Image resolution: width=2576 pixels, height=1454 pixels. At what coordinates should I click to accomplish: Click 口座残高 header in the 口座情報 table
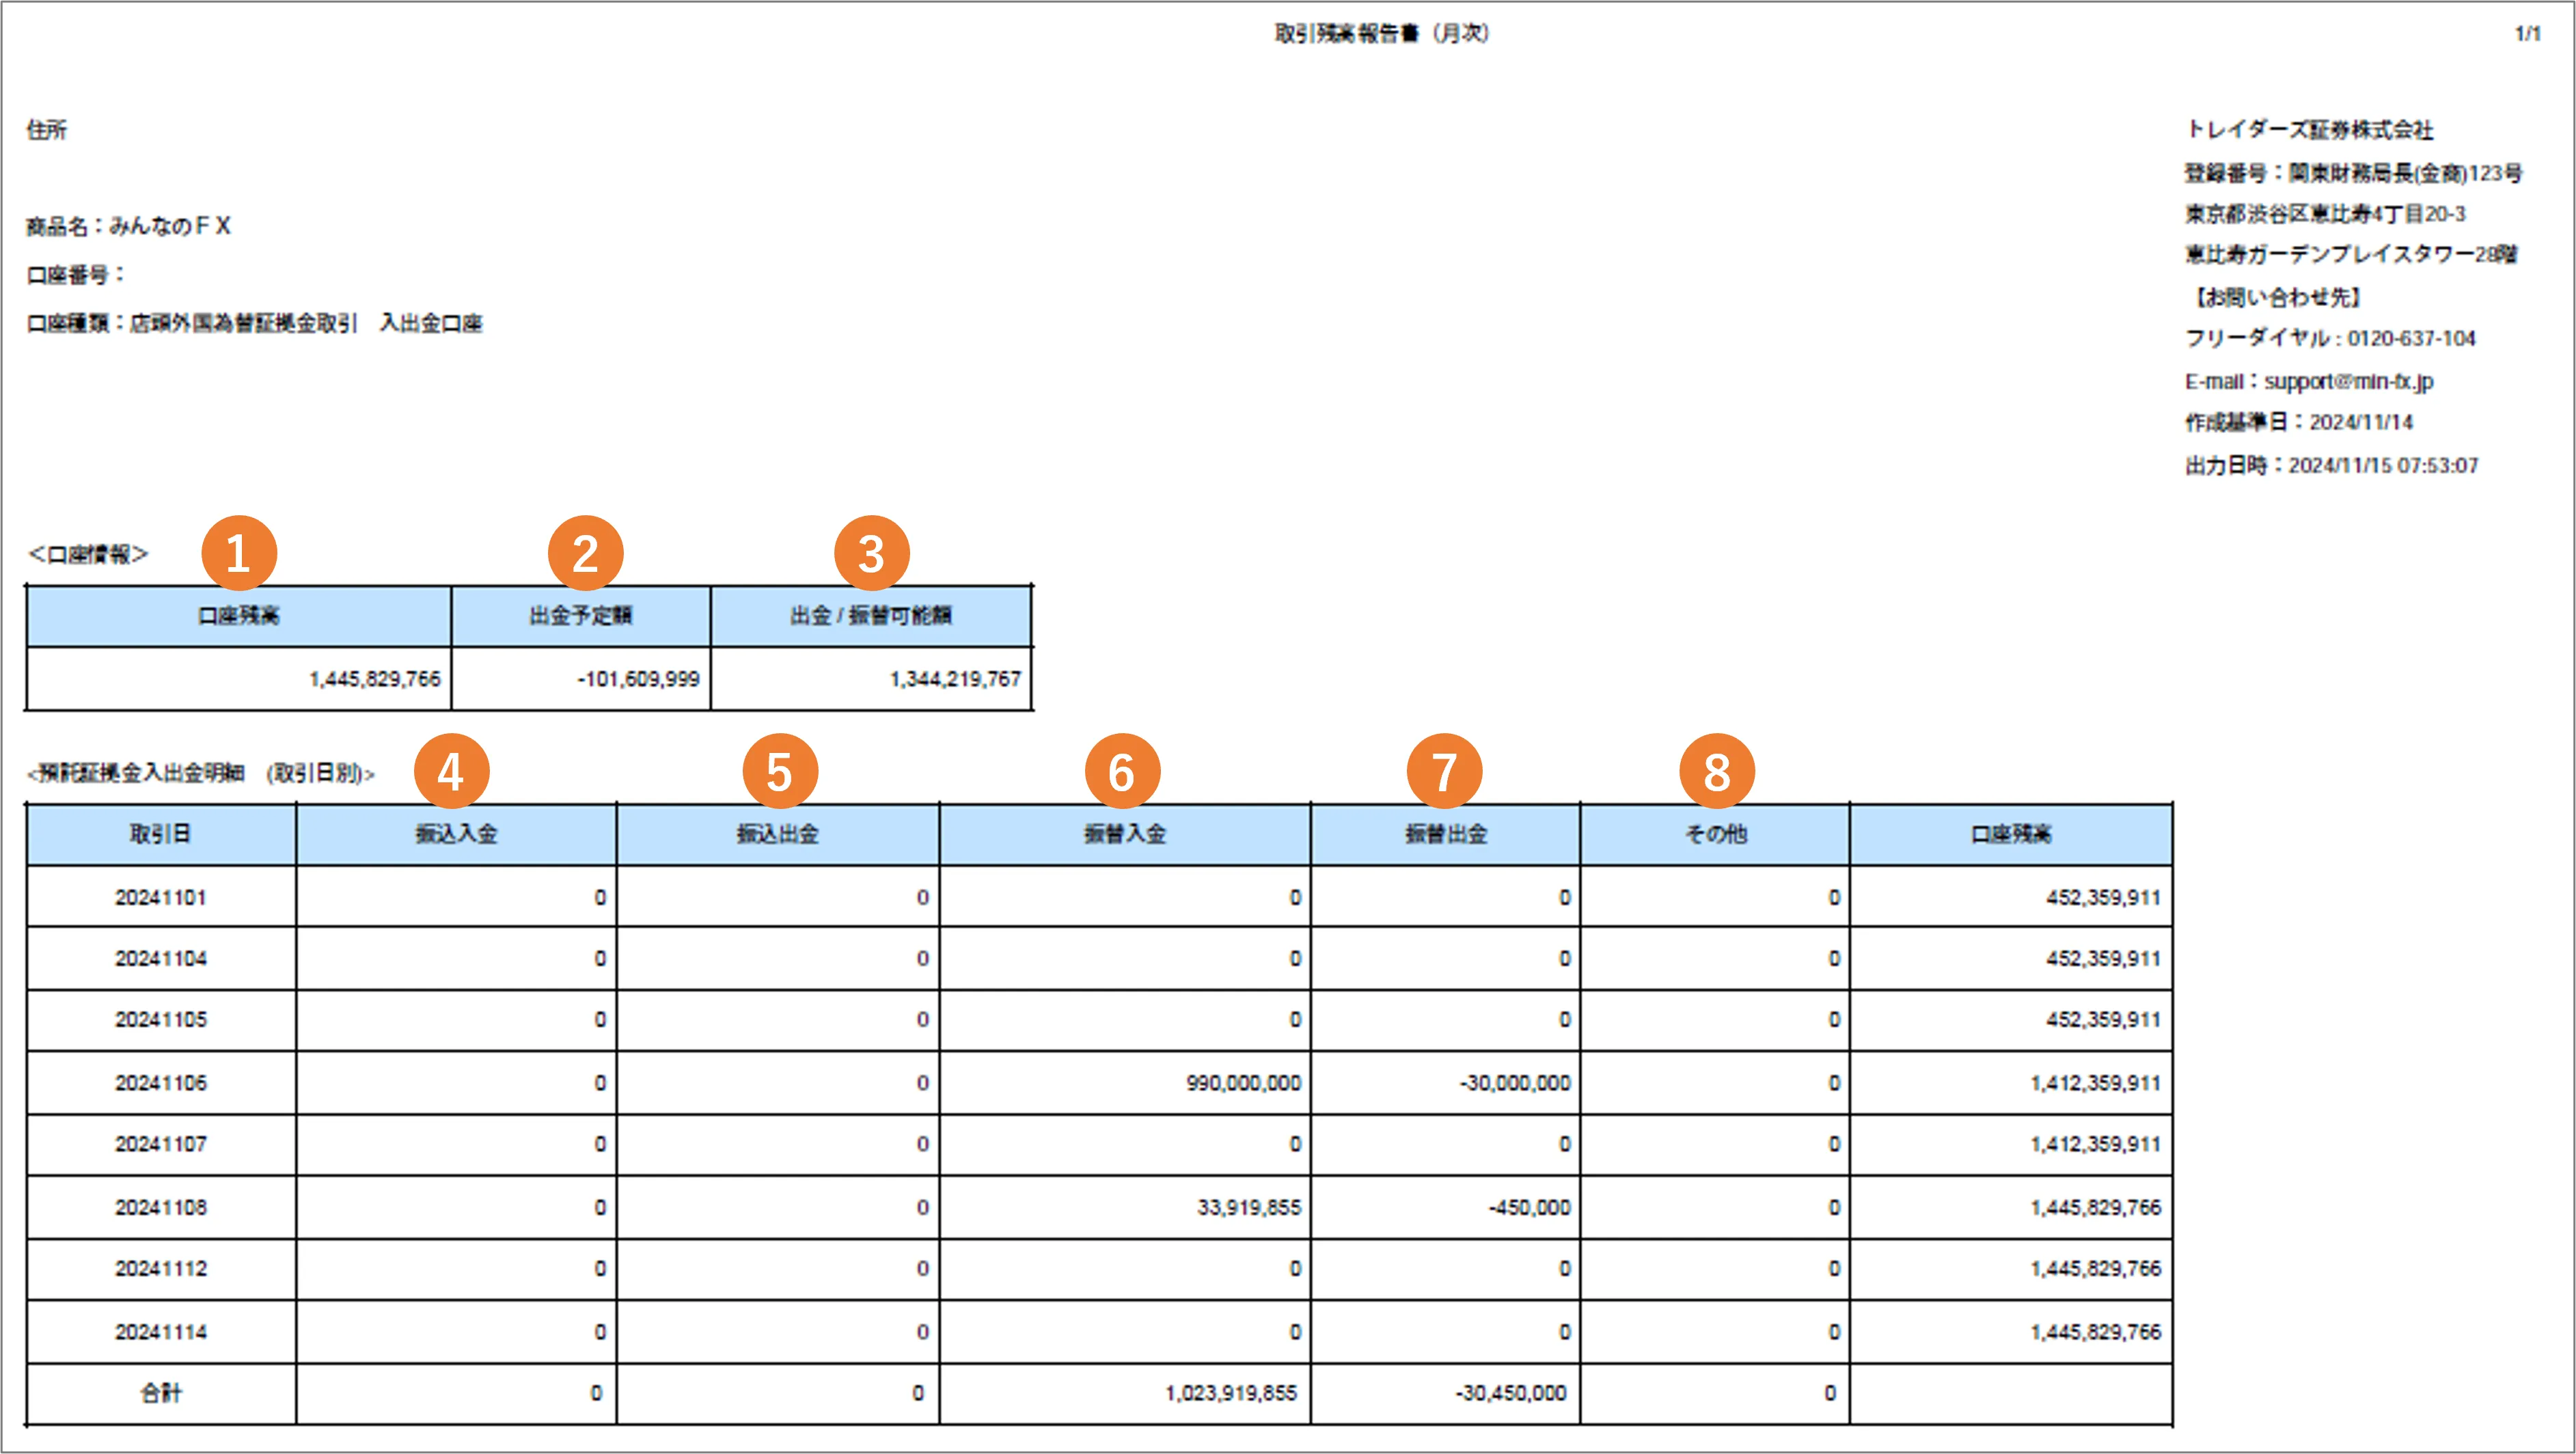point(238,615)
